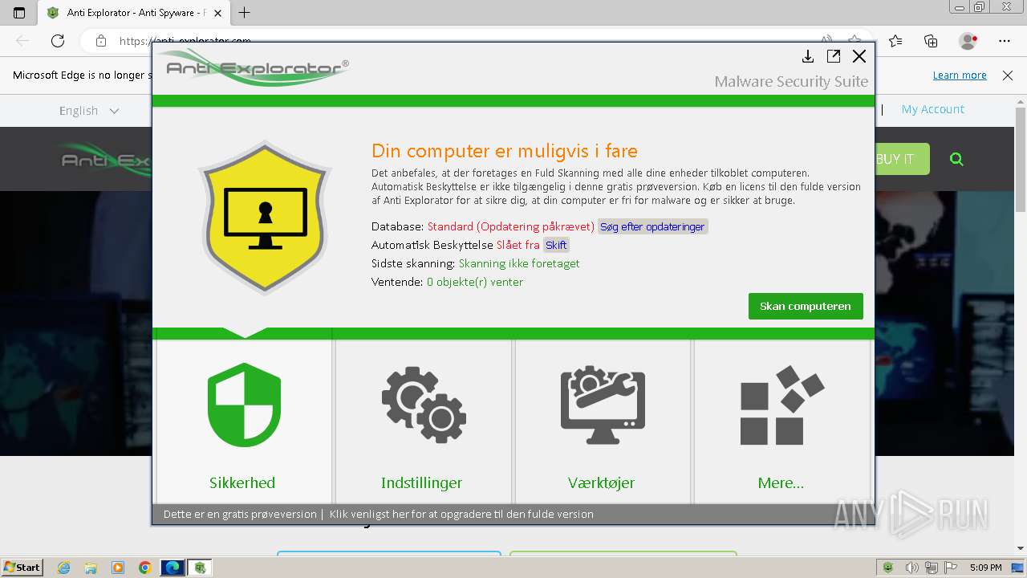Open Internet Explorer from taskbar
This screenshot has width=1027, height=578.
[x=63, y=568]
